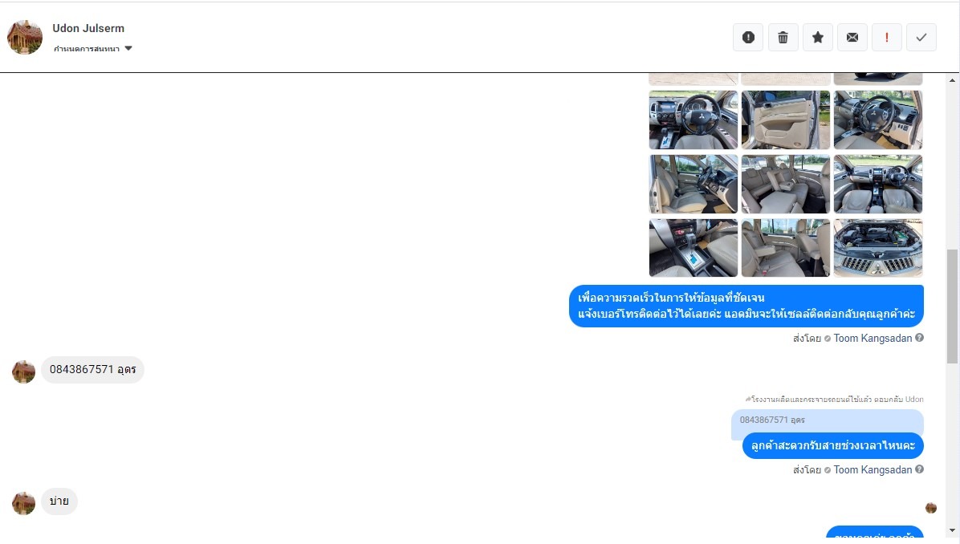Click sender avatar beside phone number message
The height and width of the screenshot is (544, 960).
tap(24, 371)
